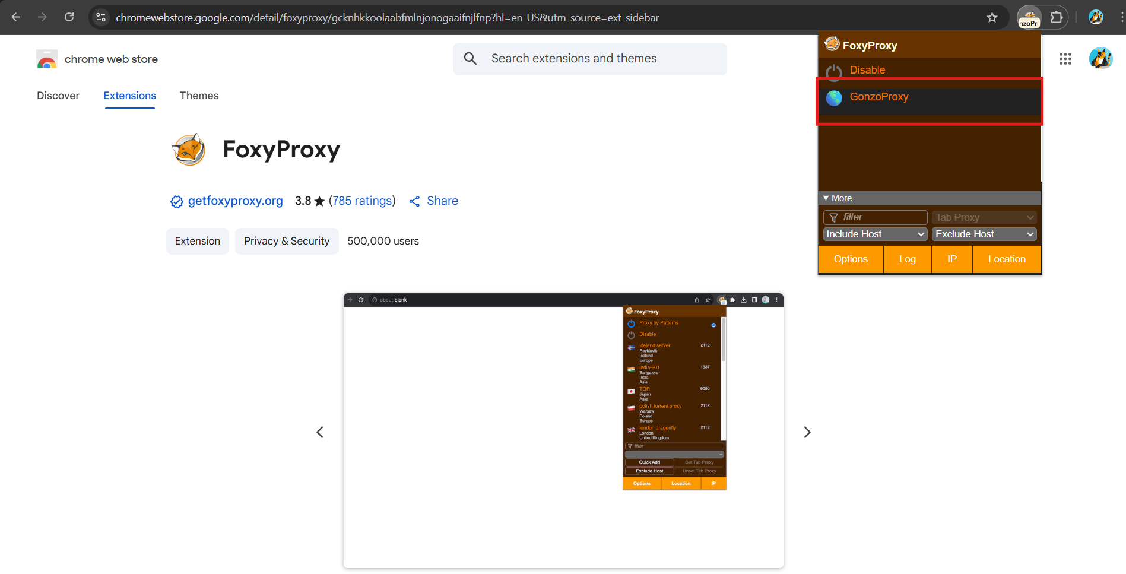Viewport: 1126px width, 574px height.
Task: Click the Privacy & Security chip
Action: 287,241
